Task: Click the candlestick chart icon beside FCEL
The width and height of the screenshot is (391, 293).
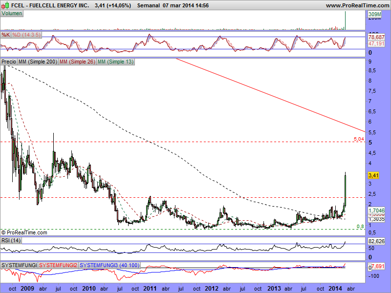Action: 5,5
